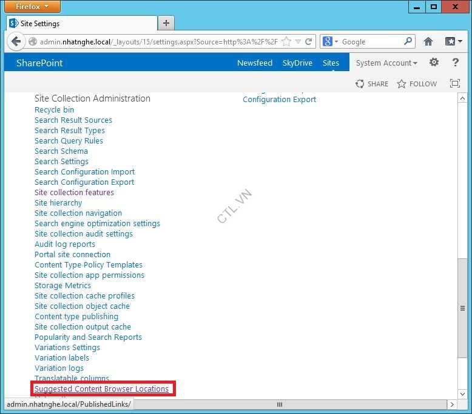Open Audit log reports link
This screenshot has width=472, height=414.
click(65, 244)
